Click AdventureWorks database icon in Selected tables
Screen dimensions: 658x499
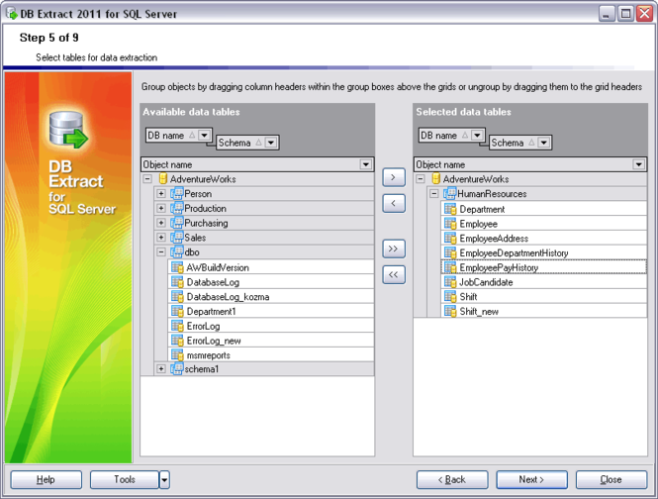pyautogui.click(x=436, y=179)
